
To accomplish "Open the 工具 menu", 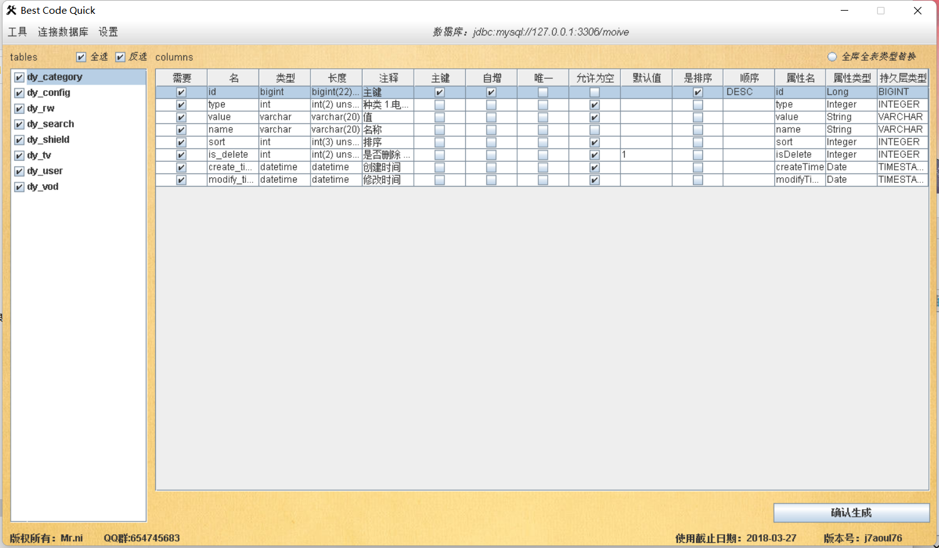I will coord(18,32).
